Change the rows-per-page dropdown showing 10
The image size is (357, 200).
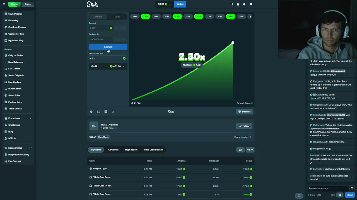pos(250,150)
